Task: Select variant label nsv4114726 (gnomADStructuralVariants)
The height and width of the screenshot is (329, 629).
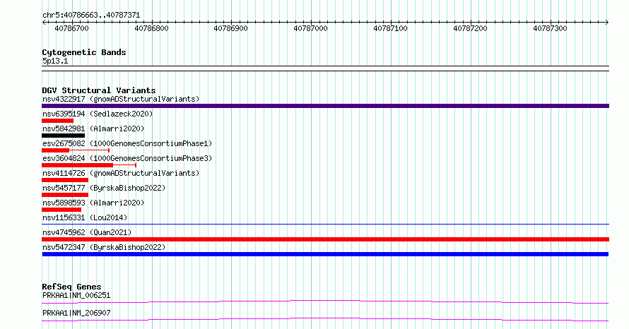Action: [x=121, y=173]
